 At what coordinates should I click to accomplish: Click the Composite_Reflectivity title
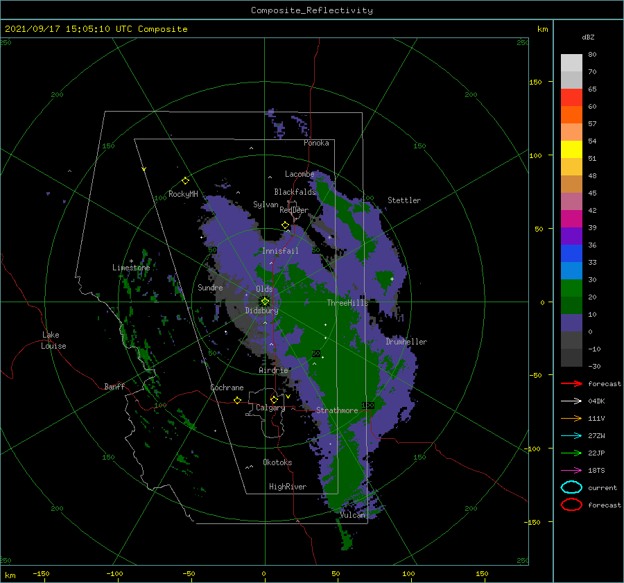(x=312, y=10)
